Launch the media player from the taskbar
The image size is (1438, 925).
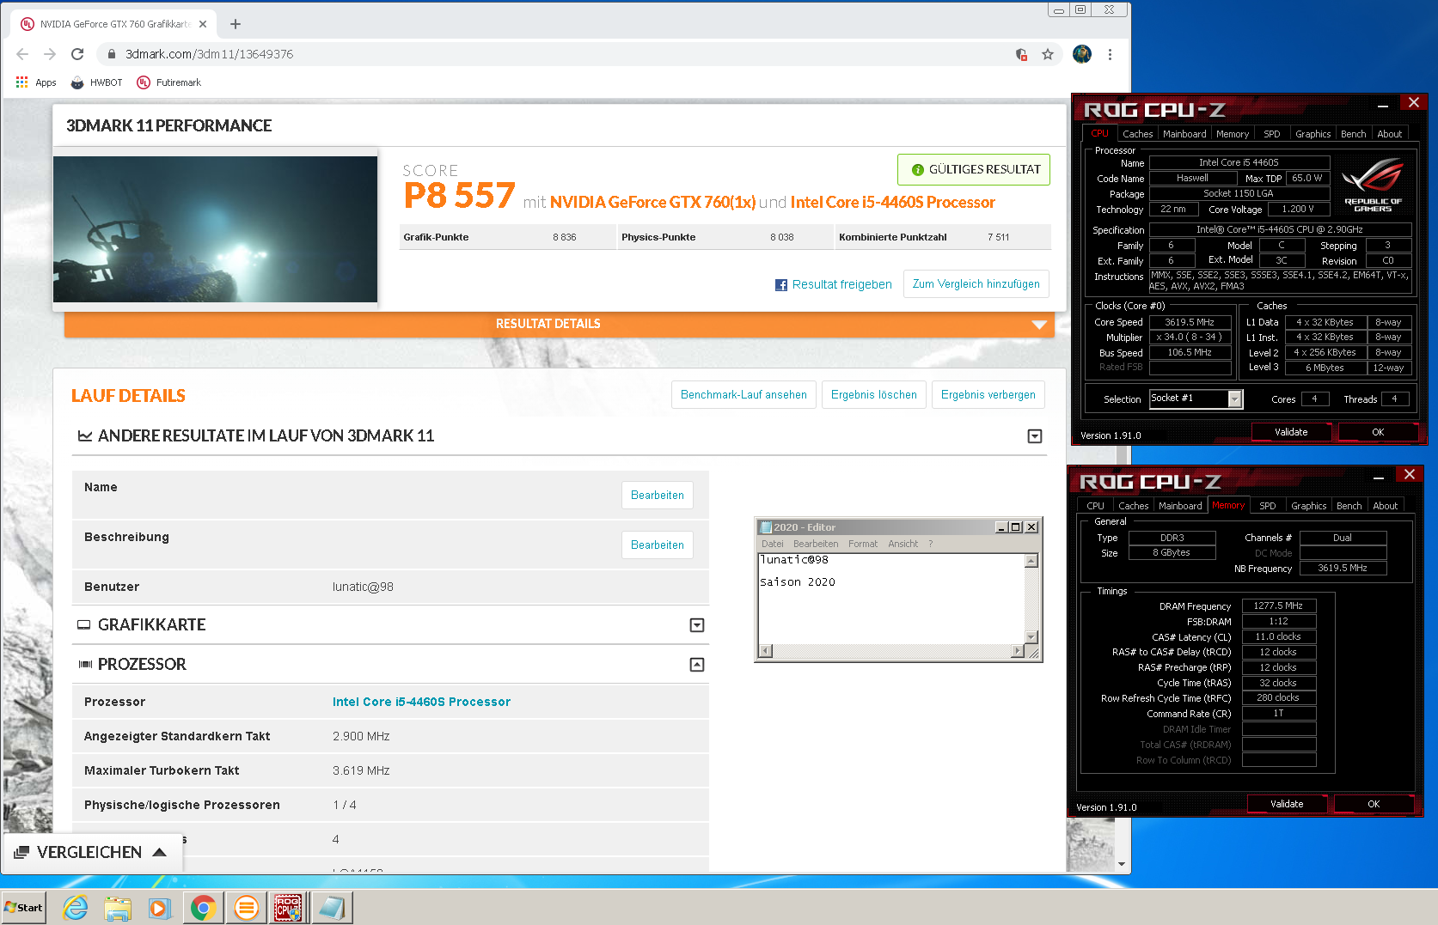point(160,908)
